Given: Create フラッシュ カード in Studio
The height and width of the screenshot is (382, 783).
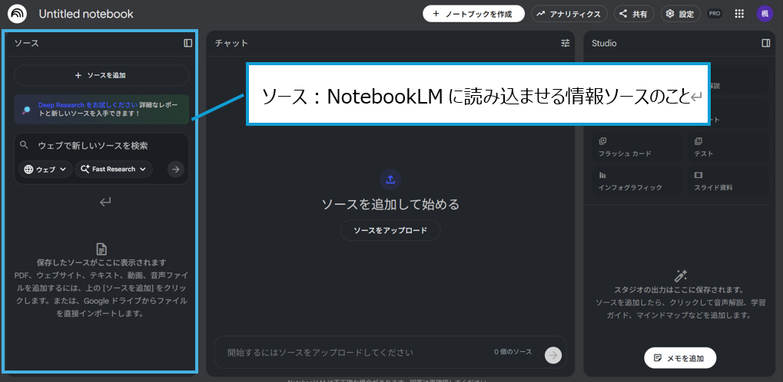Looking at the screenshot, I should 637,147.
